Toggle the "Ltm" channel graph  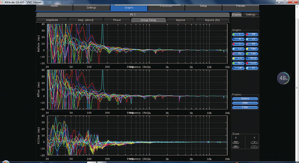pos(252,54)
